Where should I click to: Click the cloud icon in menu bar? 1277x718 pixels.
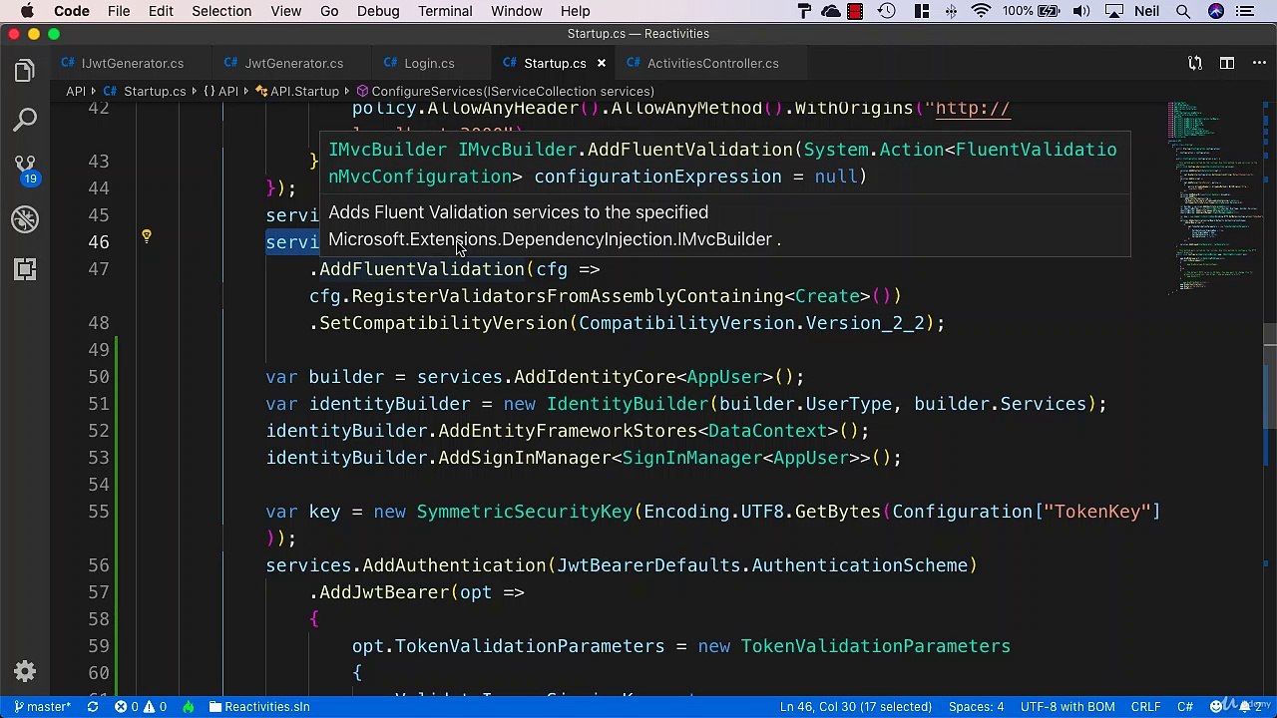click(830, 11)
